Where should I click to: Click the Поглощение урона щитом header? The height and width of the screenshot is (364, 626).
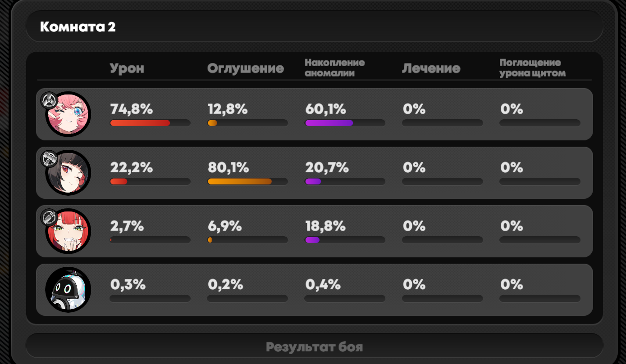(x=532, y=68)
